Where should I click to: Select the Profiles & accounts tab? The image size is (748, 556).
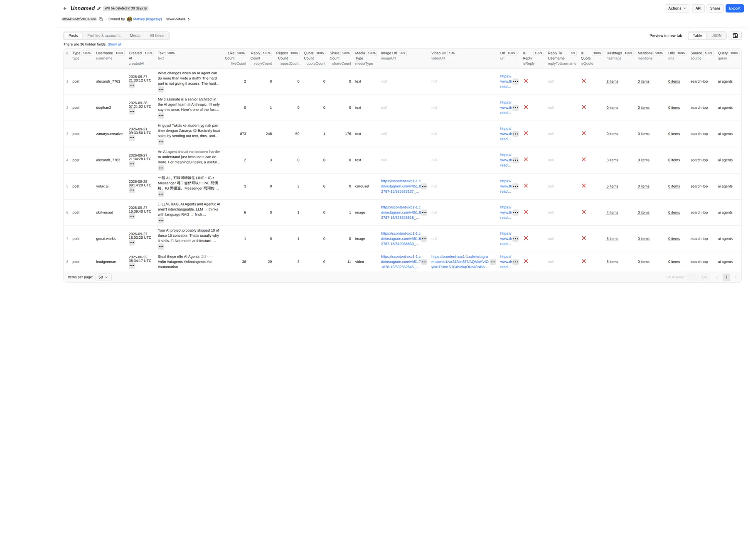[104, 36]
